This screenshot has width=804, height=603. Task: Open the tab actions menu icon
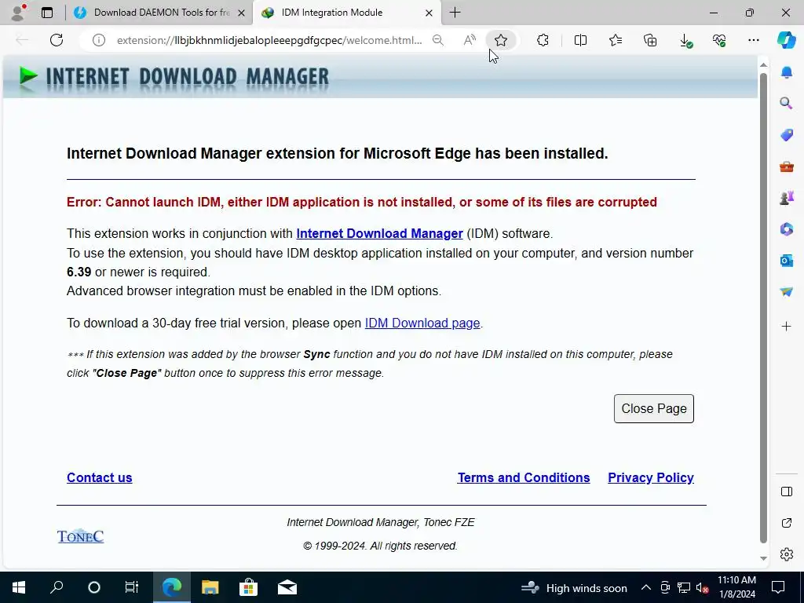point(46,13)
